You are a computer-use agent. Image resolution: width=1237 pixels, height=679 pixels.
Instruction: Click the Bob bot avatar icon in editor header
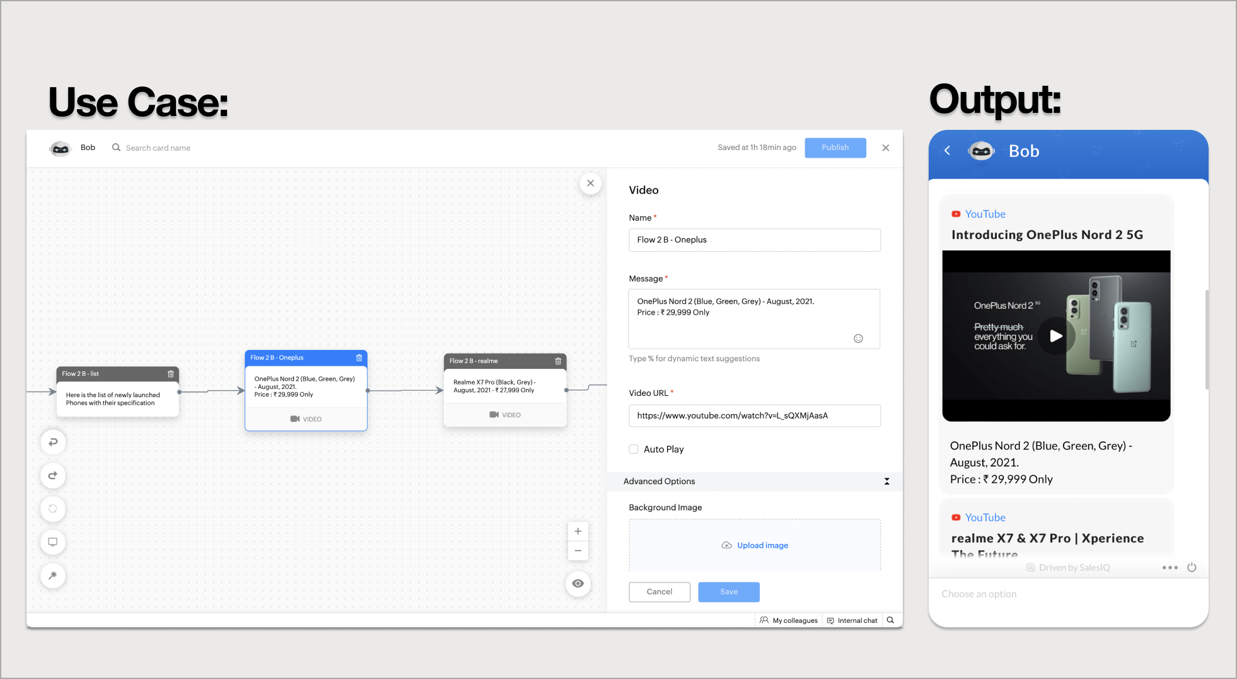(x=61, y=148)
